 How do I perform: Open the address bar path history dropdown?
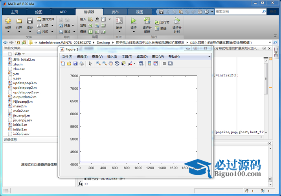point(270,42)
